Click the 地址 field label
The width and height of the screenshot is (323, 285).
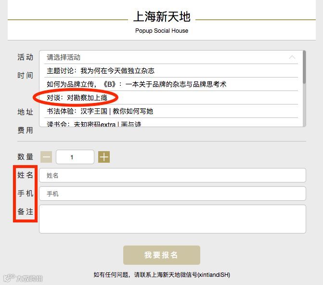point(25,112)
